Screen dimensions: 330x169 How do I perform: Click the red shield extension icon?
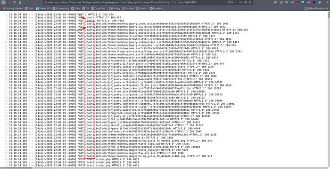point(298,2)
